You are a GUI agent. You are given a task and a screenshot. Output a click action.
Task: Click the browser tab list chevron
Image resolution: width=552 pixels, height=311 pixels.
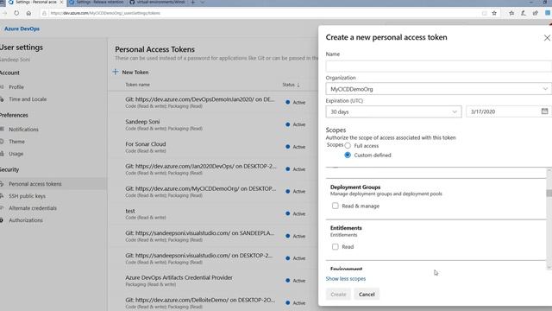(203, 3)
